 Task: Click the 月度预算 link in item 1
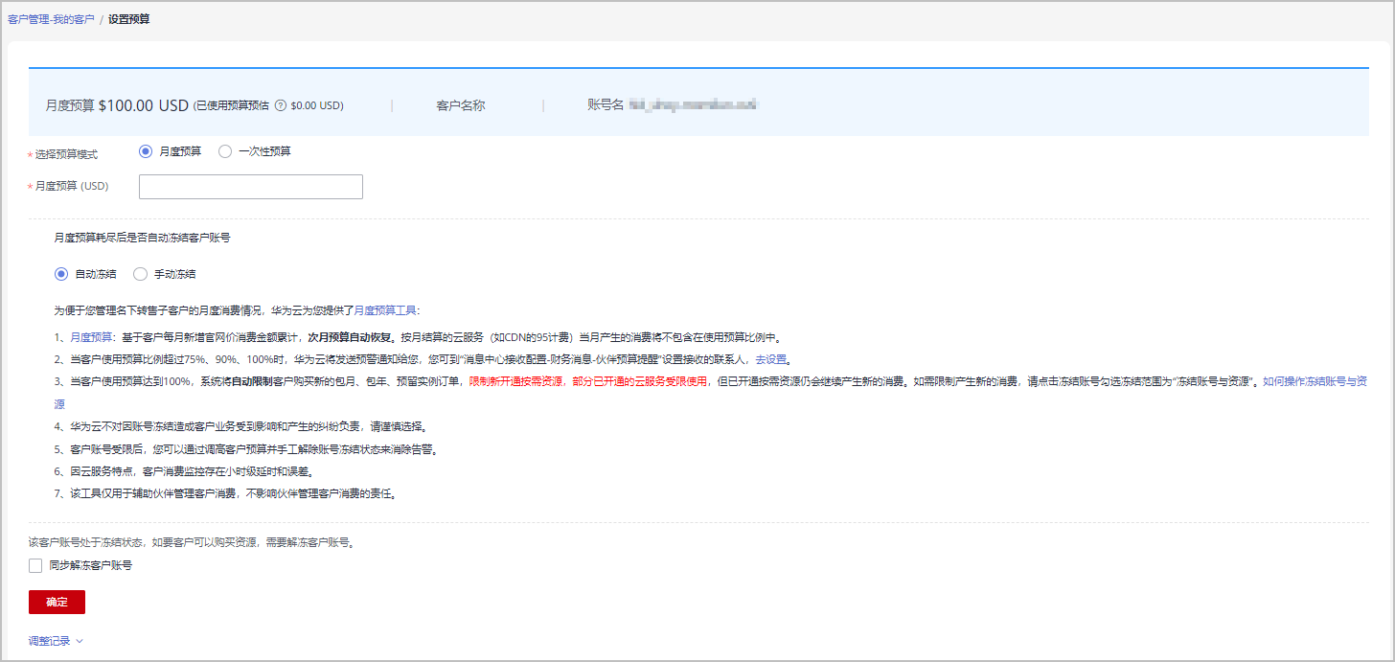[x=91, y=337]
